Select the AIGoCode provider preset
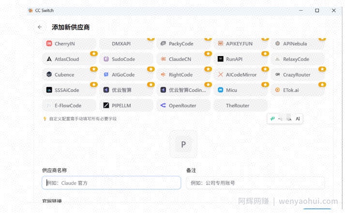Viewport: 346px width, 214px height. click(126, 75)
